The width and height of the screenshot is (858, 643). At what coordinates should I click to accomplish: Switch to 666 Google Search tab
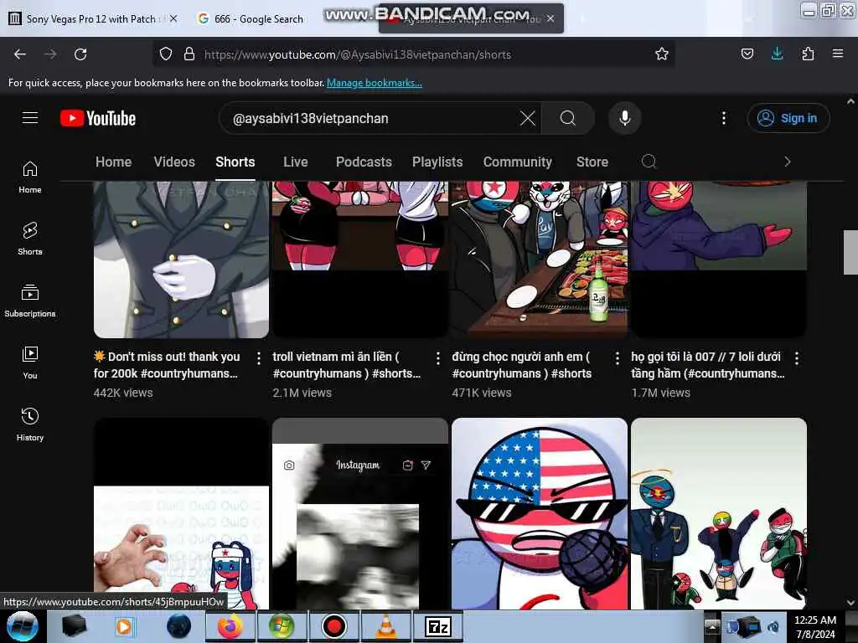click(251, 19)
